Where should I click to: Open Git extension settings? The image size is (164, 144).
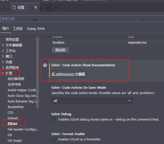click(x=10, y=135)
